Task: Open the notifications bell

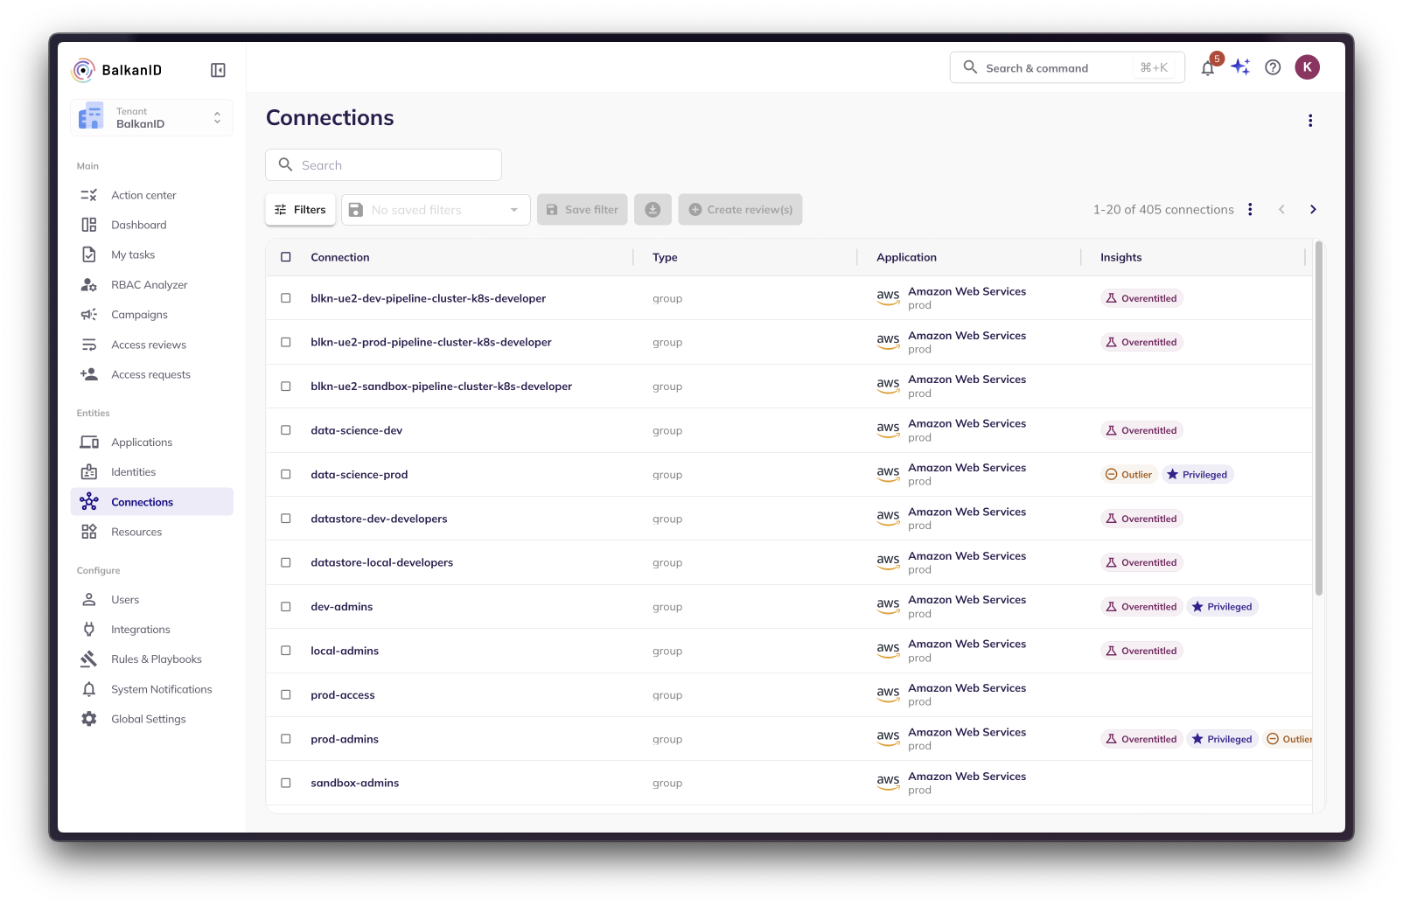Action: point(1208,68)
